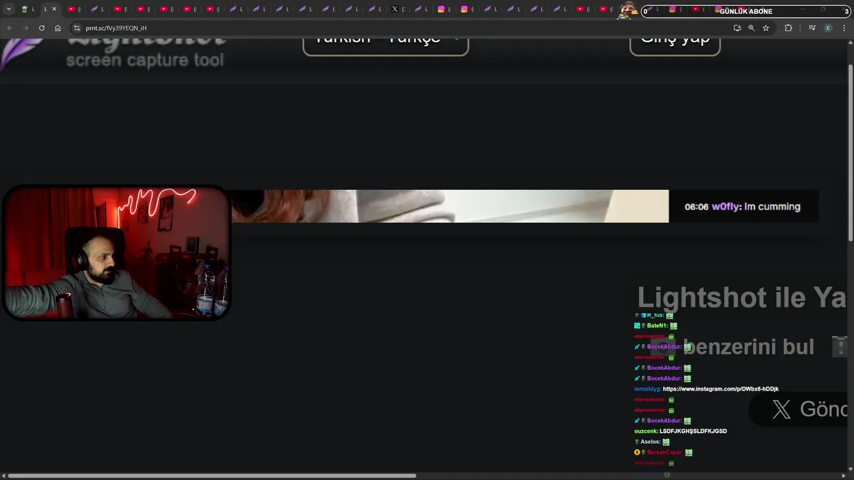Image resolution: width=854 pixels, height=480 pixels.
Task: Click the GÜNLÜK ABONE progress bar
Action: pos(746,11)
